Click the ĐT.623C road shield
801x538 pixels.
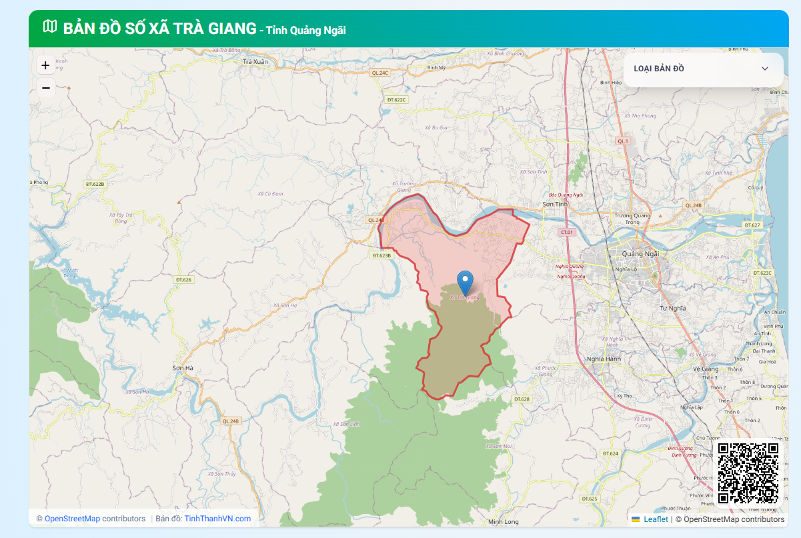click(762, 273)
